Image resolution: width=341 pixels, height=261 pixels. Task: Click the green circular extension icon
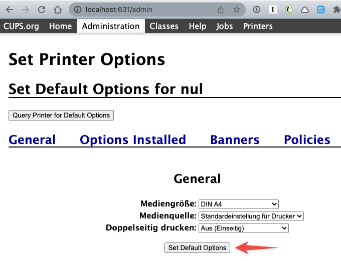coord(289,9)
